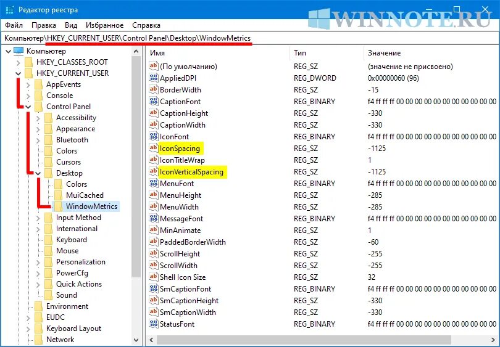This screenshot has height=347, width=500.
Task: Click the horizontal scrollbar right arrow
Action: (x=493, y=340)
